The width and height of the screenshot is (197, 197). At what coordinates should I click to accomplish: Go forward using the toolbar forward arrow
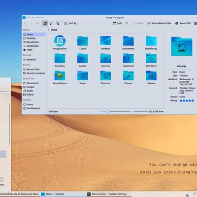[x=31, y=23]
